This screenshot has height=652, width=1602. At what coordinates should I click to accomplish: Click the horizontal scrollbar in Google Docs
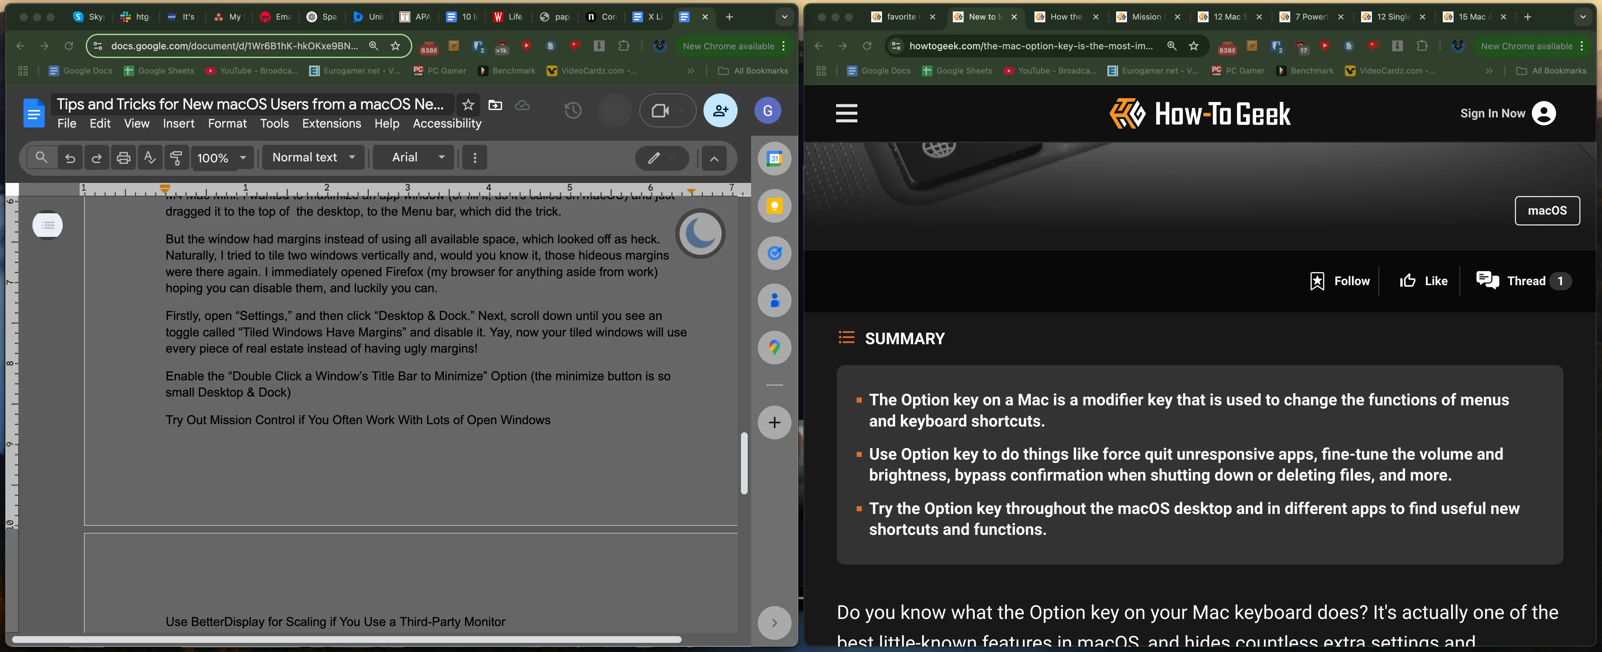pos(347,640)
